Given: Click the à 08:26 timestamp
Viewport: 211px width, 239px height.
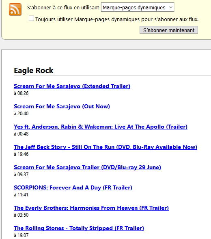Looking at the screenshot, I should click(x=21, y=93).
